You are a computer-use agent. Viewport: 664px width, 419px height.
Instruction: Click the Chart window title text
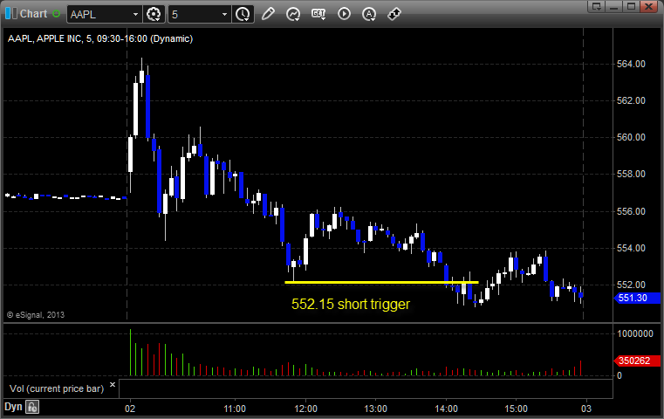[x=33, y=14]
